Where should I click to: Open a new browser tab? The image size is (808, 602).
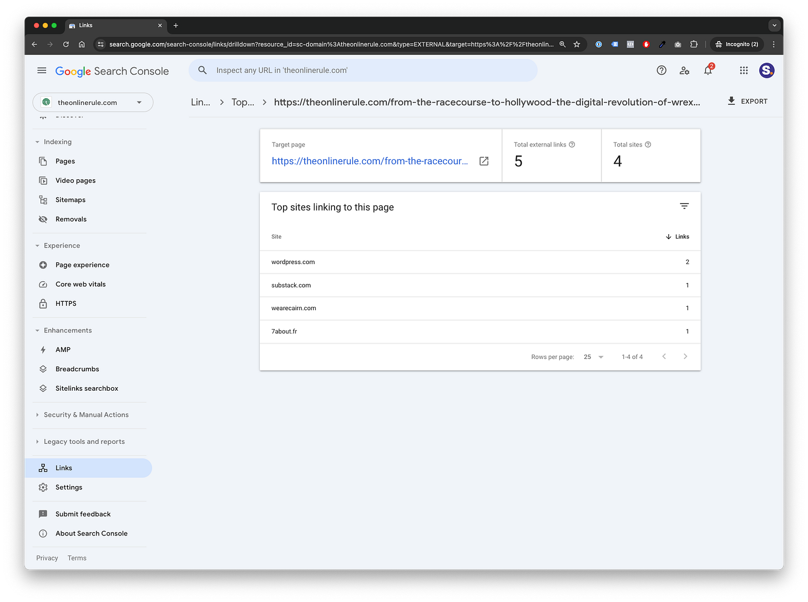click(x=176, y=26)
